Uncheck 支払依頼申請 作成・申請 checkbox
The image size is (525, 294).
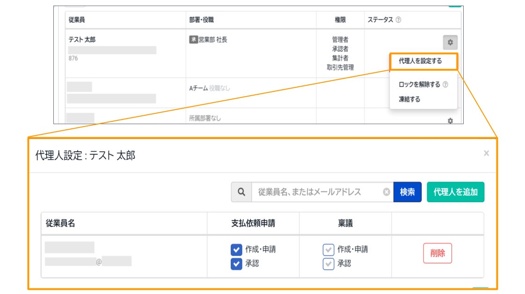[x=236, y=250]
